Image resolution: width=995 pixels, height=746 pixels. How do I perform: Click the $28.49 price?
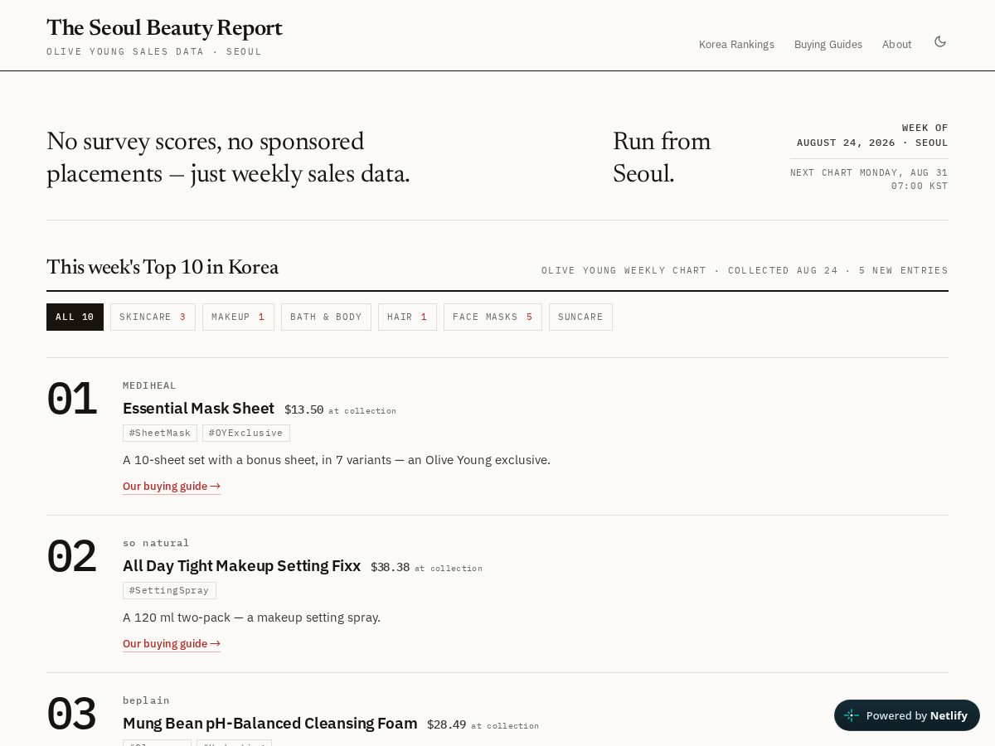tap(446, 724)
